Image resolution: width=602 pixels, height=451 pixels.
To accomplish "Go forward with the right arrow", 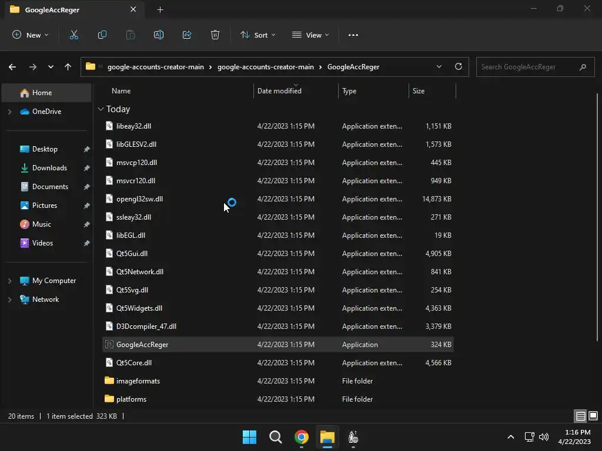I will (33, 67).
